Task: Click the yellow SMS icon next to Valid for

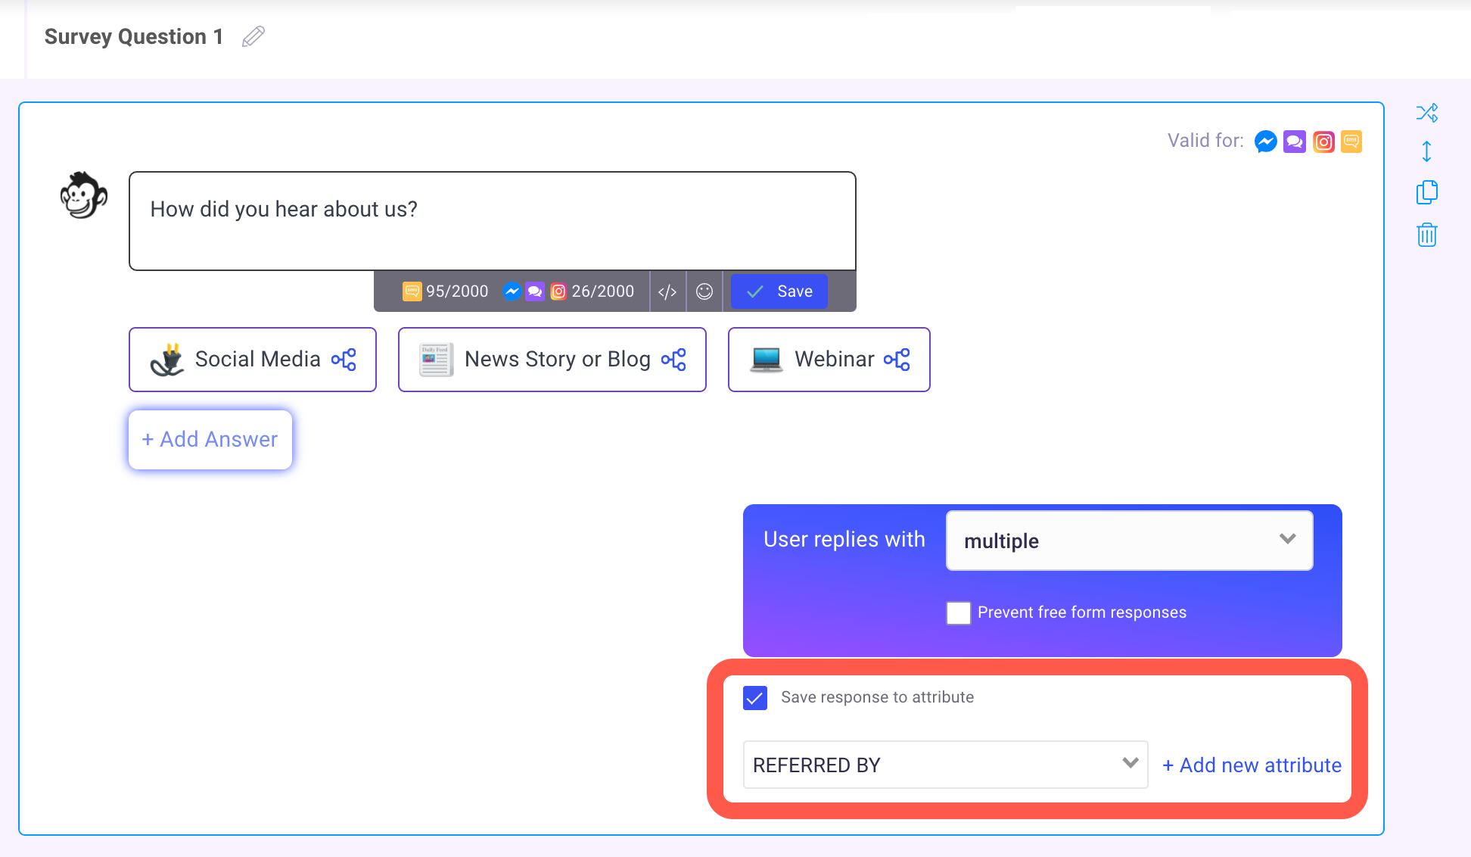Action: click(x=1351, y=142)
